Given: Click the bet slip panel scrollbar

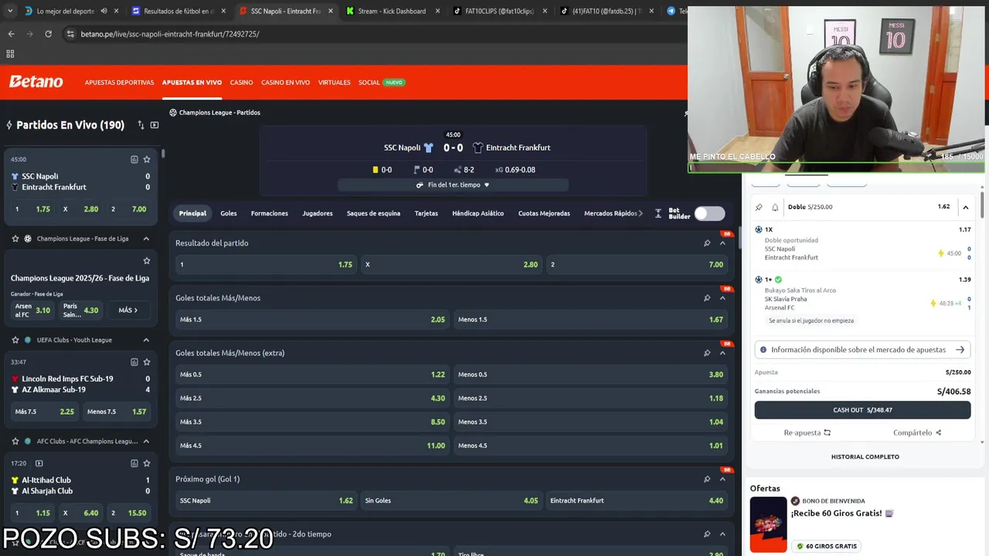Looking at the screenshot, I should [981, 205].
